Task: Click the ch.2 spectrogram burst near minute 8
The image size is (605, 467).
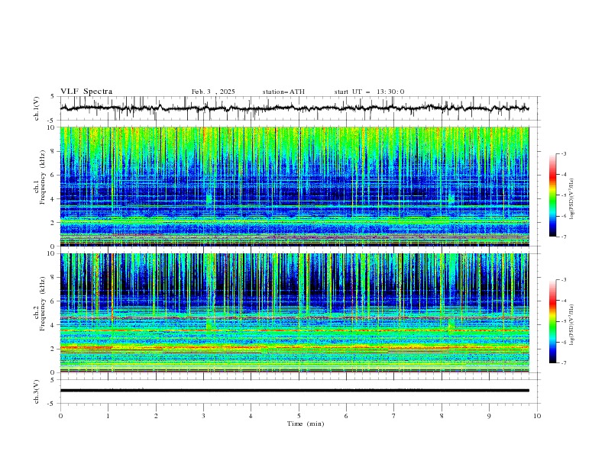Action: point(451,324)
